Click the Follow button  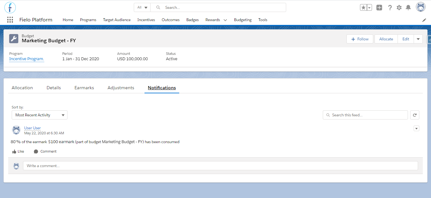click(360, 39)
